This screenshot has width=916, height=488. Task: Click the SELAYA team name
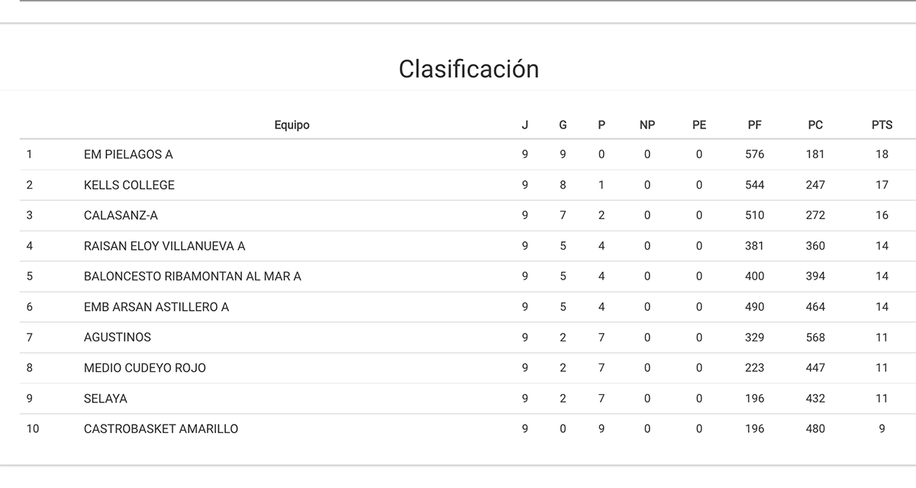pyautogui.click(x=105, y=399)
